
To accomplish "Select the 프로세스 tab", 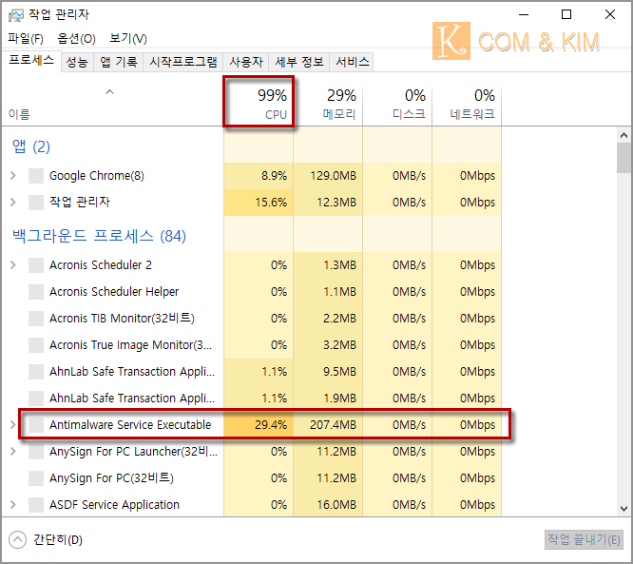I will tap(31, 61).
